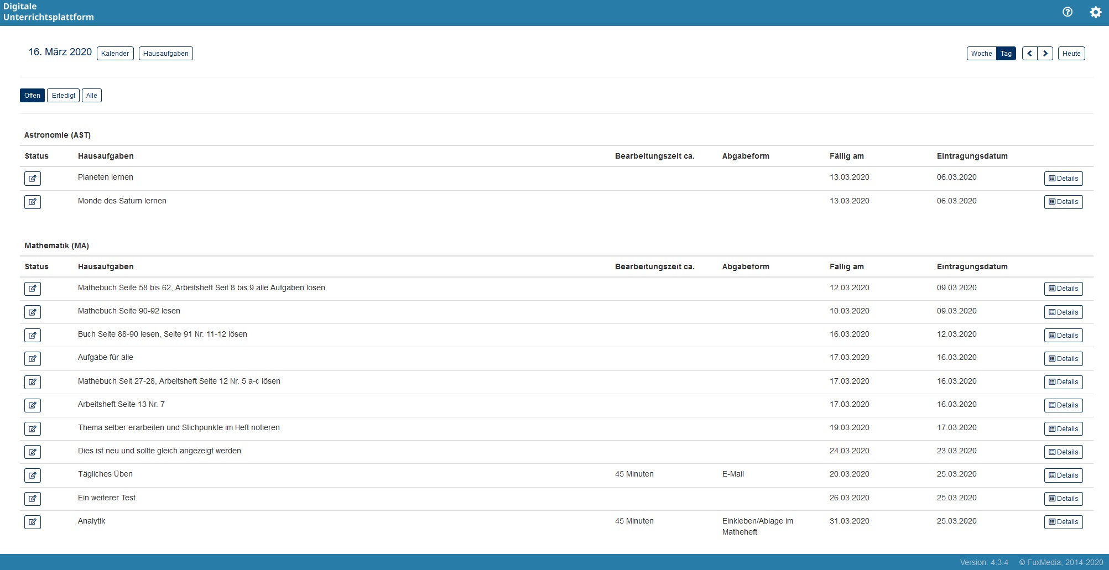Open Details for Arbeitsheft Seite 13 Nr. 7
Viewport: 1109px width, 570px height.
pyautogui.click(x=1063, y=405)
